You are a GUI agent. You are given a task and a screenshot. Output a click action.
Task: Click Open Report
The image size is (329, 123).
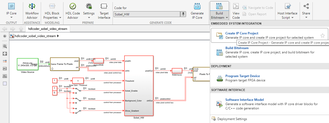(x=255, y=14)
